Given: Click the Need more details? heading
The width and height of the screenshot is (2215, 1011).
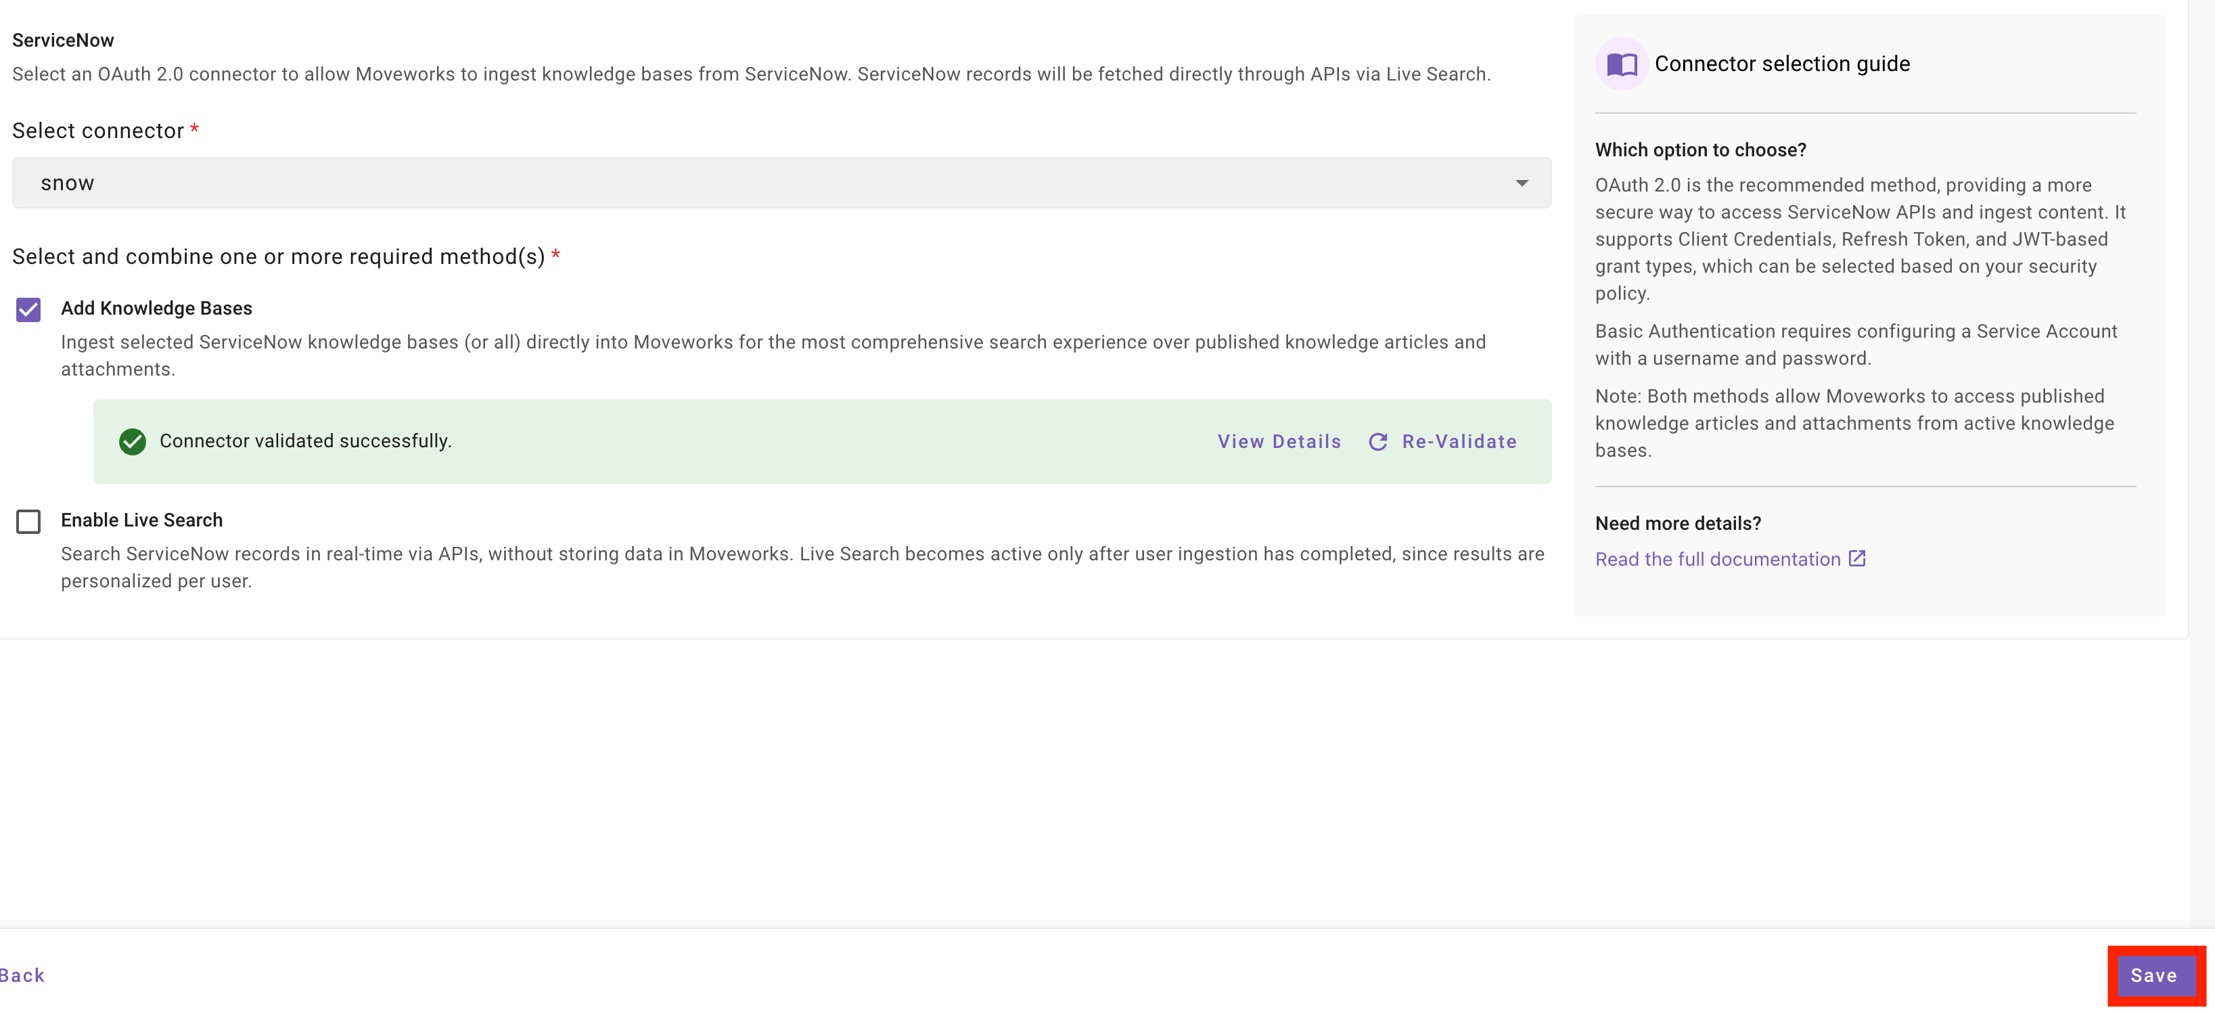Looking at the screenshot, I should tap(1678, 523).
